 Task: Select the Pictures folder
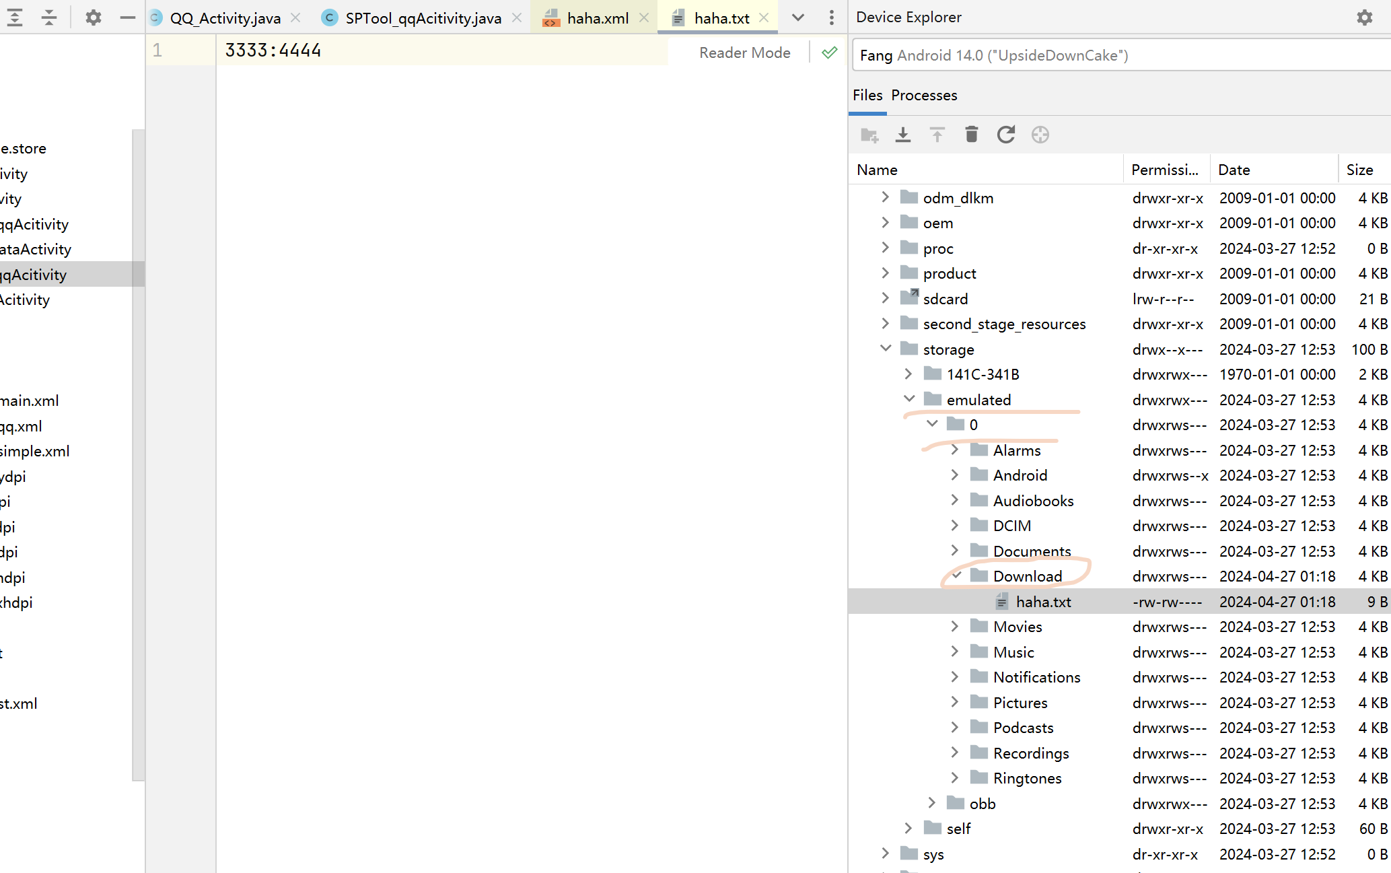[x=1020, y=703]
